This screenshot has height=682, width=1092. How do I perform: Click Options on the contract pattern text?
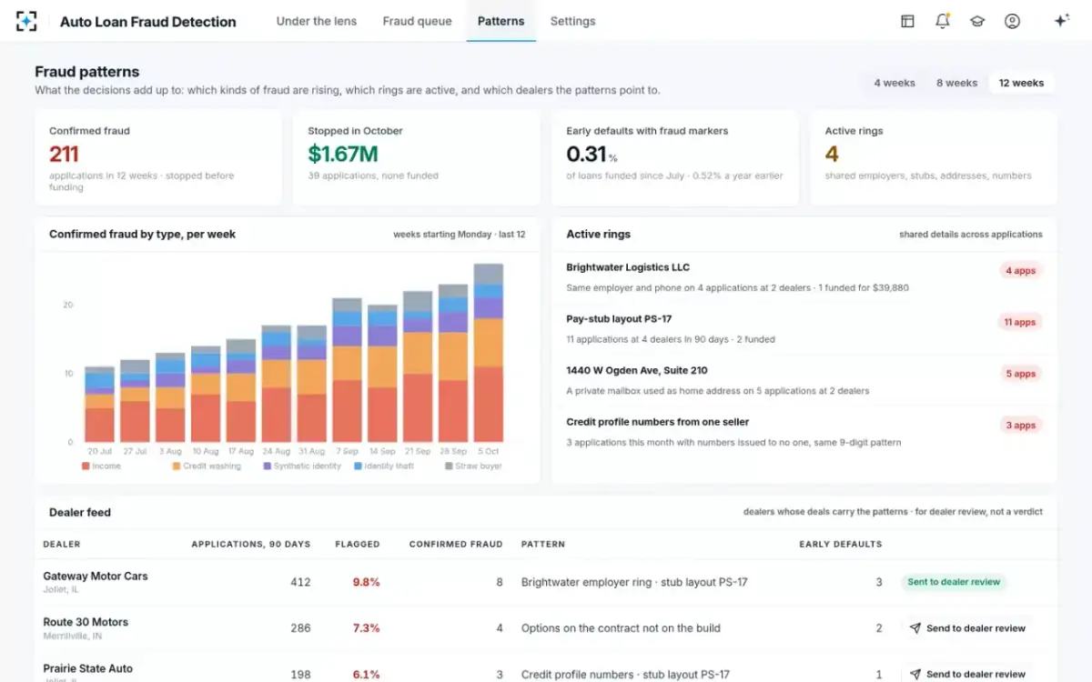tap(621, 628)
